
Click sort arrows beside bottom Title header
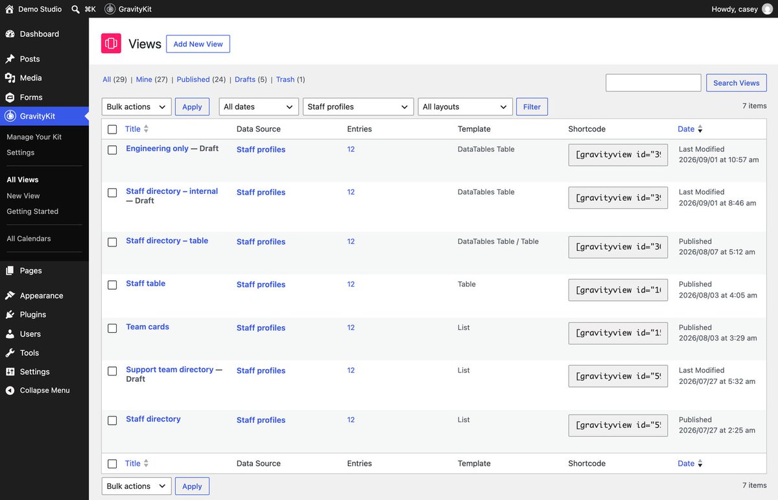pyautogui.click(x=146, y=464)
